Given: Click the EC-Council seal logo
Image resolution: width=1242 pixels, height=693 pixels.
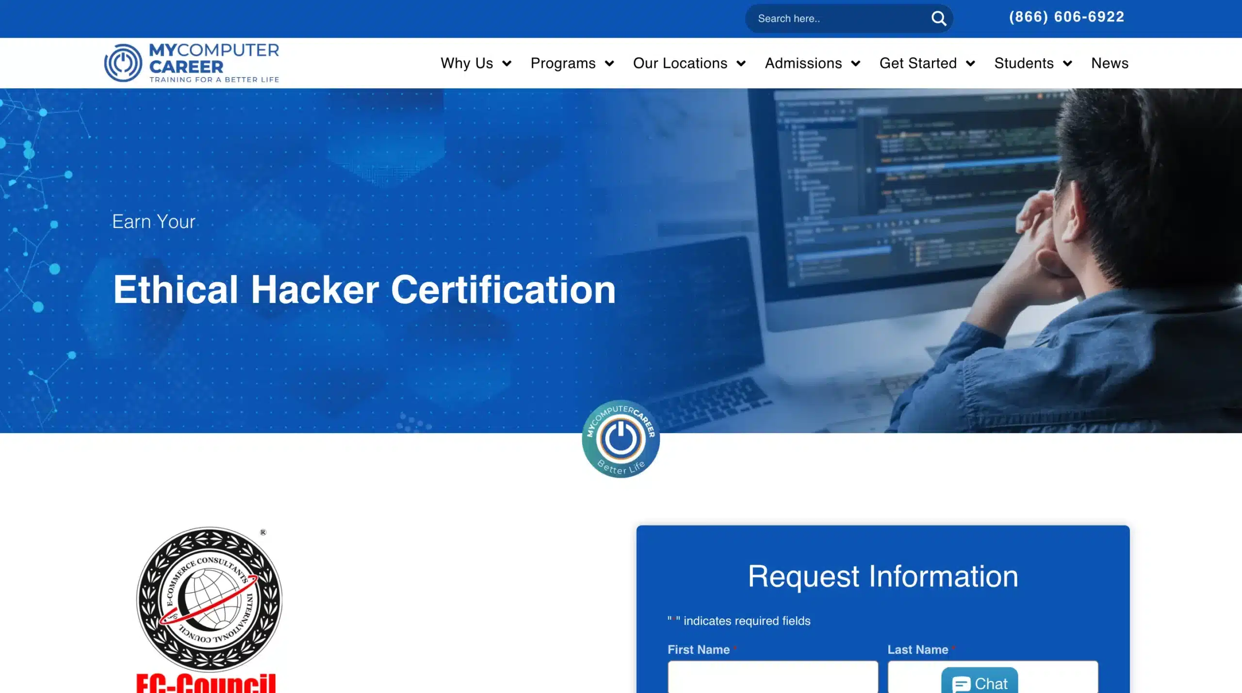Looking at the screenshot, I should coord(209,599).
